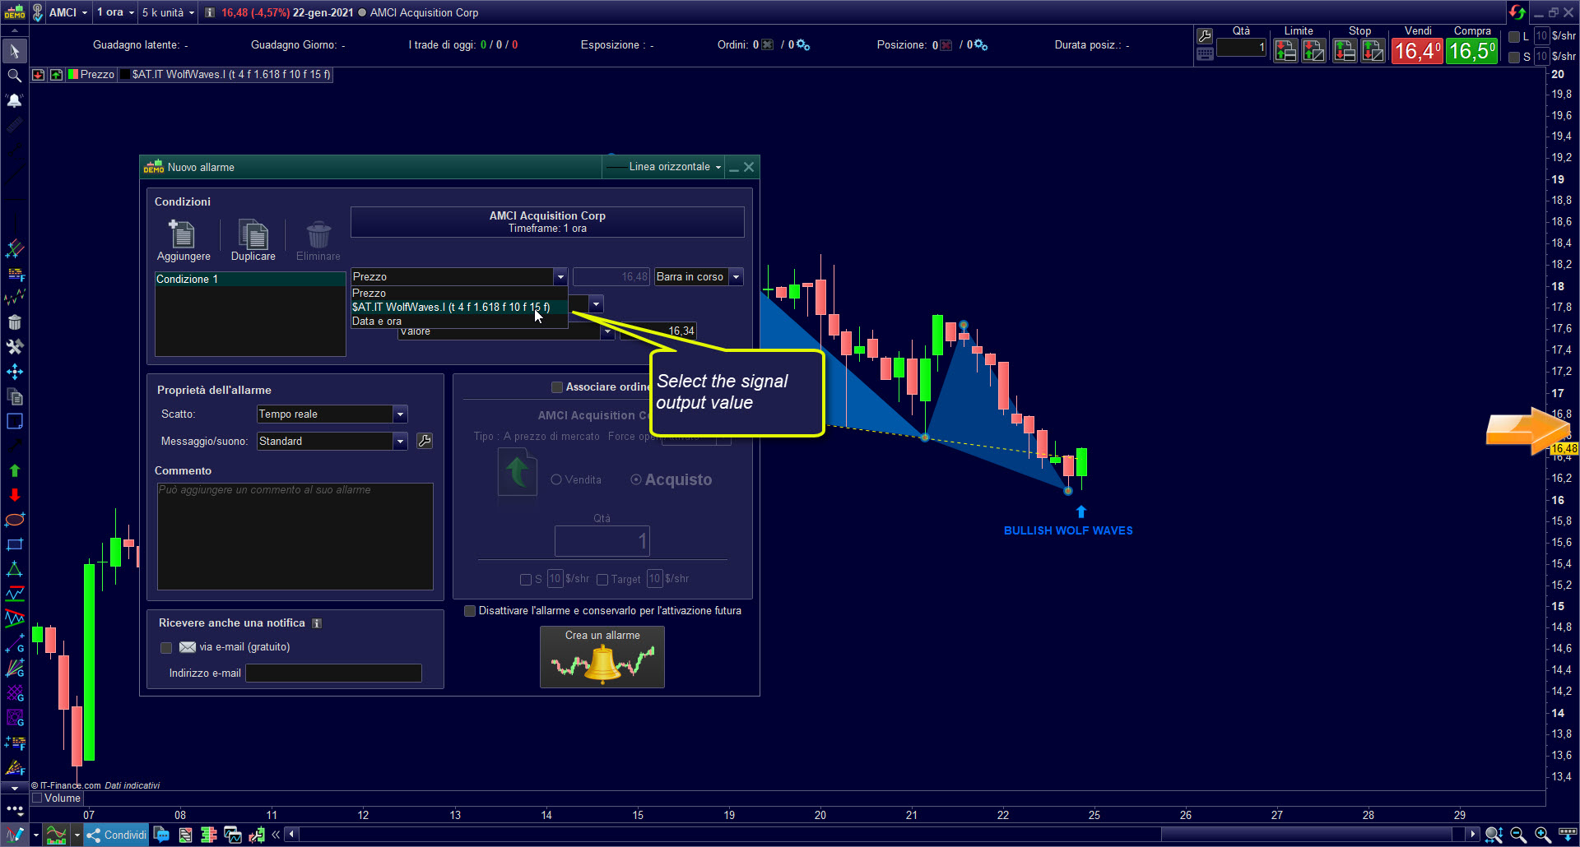Click horizontal time scrollbar thumb
The image size is (1580, 847).
tap(1307, 835)
